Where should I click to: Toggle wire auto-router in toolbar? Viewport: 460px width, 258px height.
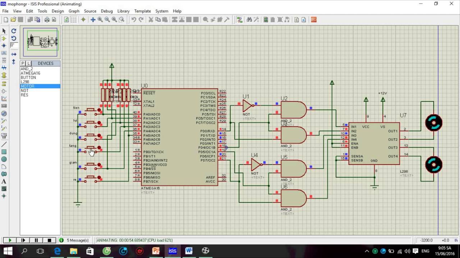point(239,20)
